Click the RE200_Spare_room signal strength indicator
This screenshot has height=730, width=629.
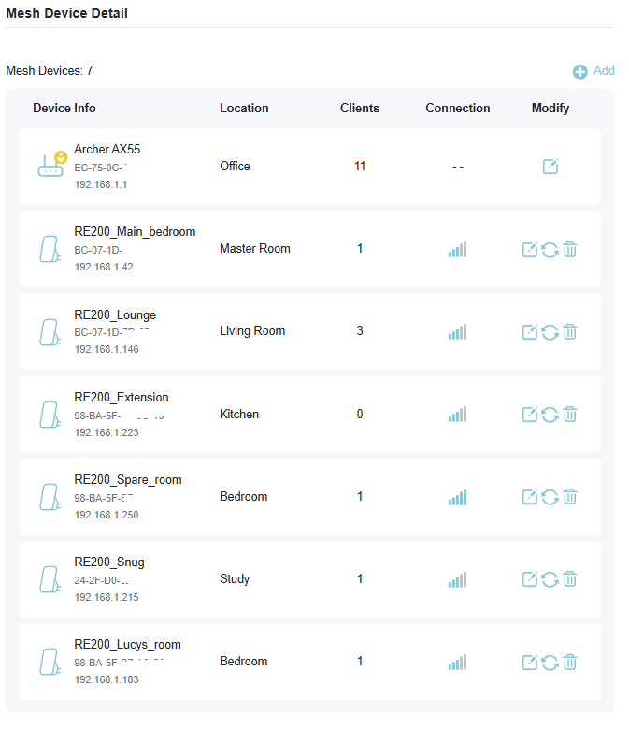[x=457, y=497]
